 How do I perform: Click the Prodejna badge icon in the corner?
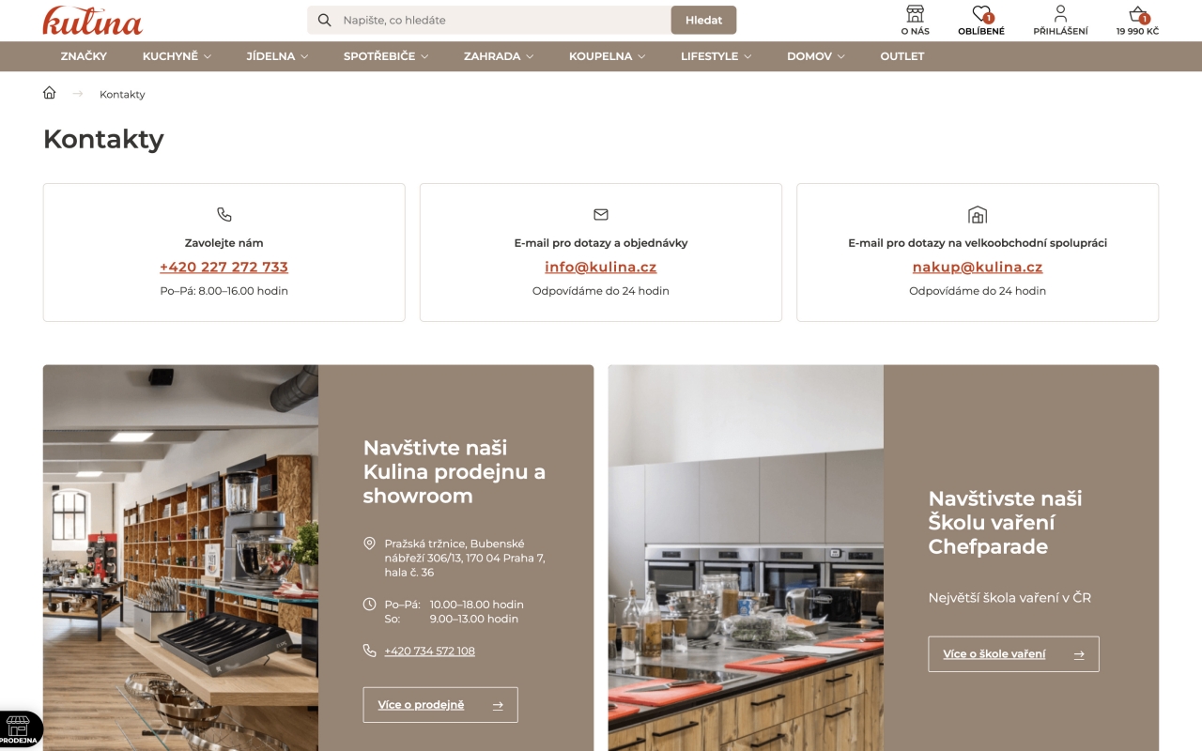coord(19,728)
